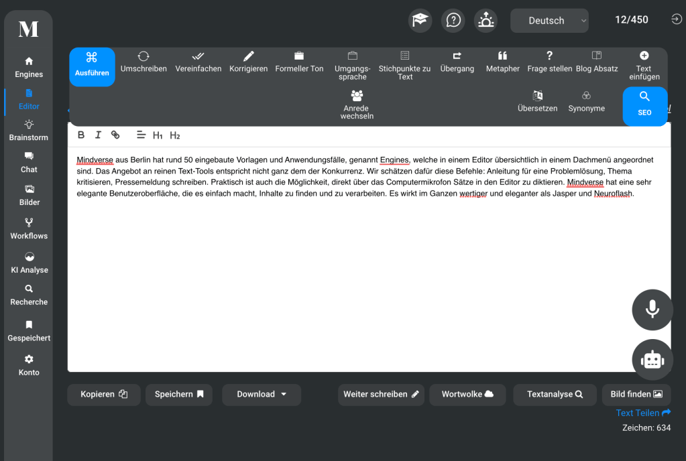686x461 pixels.
Task: Click the Text Teilen link
Action: coord(642,413)
